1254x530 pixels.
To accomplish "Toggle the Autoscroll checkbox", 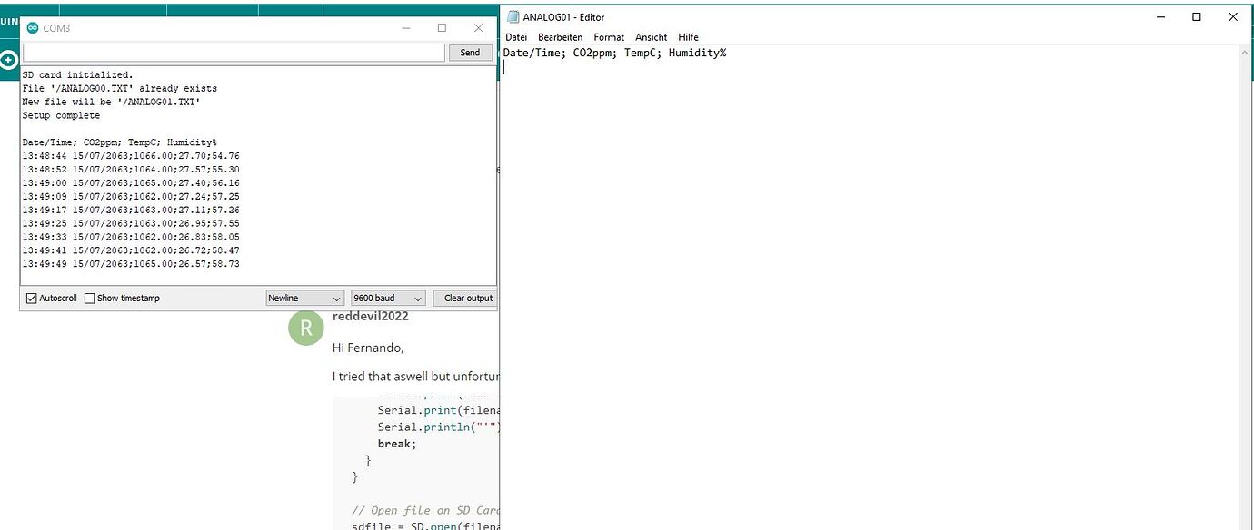I will point(32,298).
